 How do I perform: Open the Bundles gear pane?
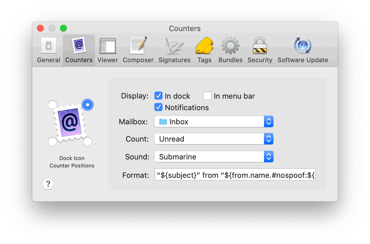pyautogui.click(x=230, y=51)
